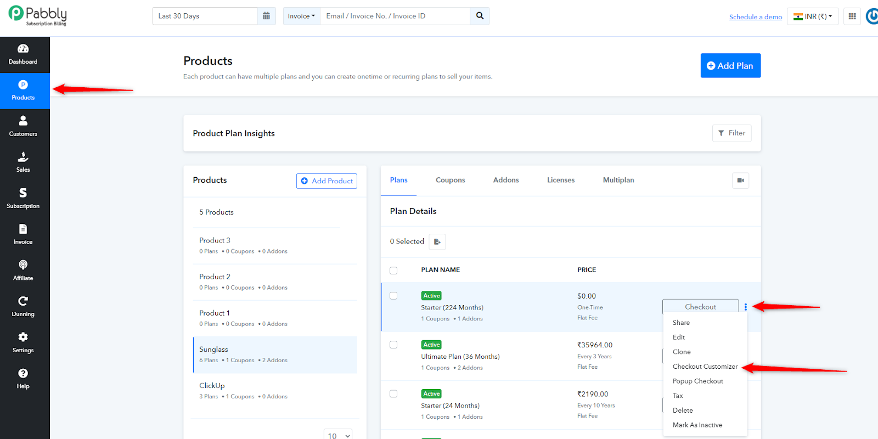Click the Add Product button
The width and height of the screenshot is (878, 439).
click(327, 181)
